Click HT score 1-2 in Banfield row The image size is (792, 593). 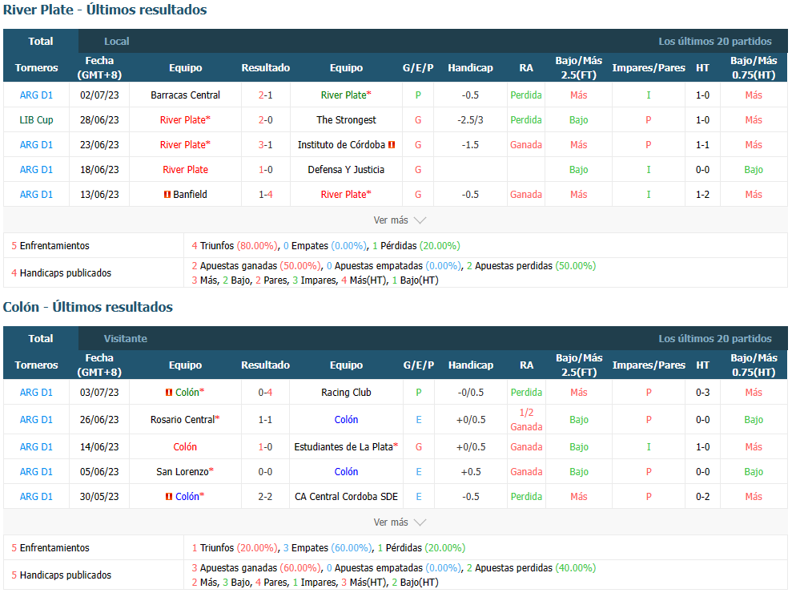(702, 194)
